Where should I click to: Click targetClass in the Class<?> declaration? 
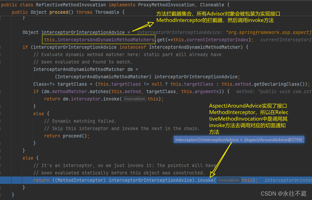tap(72, 84)
